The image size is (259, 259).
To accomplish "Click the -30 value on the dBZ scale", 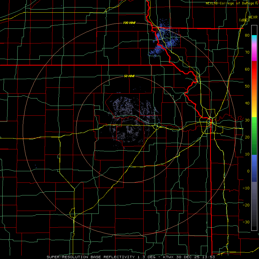I will click(246, 222).
